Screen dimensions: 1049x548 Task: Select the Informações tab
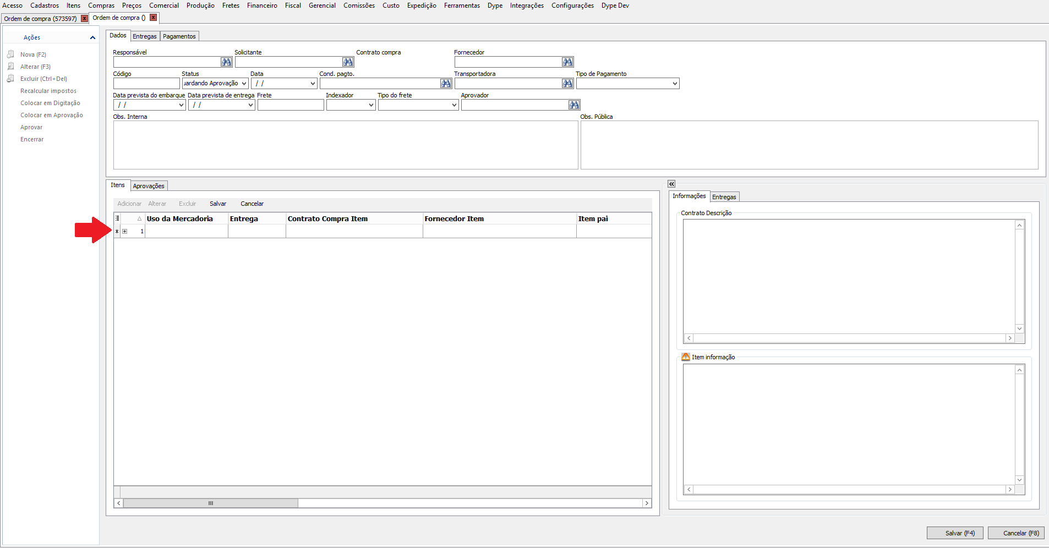click(x=689, y=196)
